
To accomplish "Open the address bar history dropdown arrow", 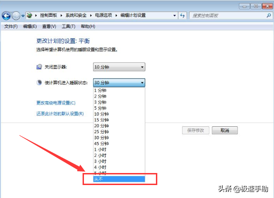I will [x=174, y=16].
